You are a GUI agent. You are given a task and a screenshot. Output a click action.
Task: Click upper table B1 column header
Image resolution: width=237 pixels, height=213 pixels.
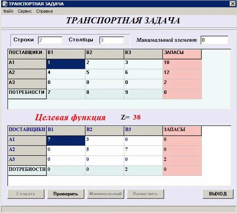tap(66, 54)
